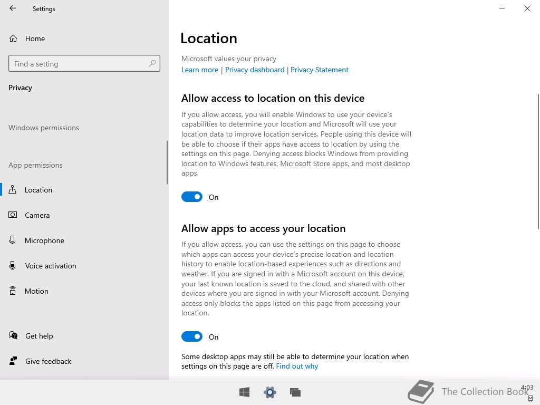Viewport: 540px width, 405px height.
Task: Select the Motion icon in sidebar
Action: tap(13, 291)
